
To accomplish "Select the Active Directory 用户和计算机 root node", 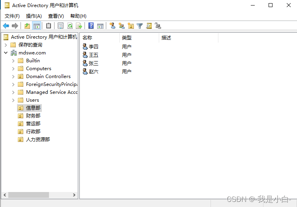I will click(44, 37).
